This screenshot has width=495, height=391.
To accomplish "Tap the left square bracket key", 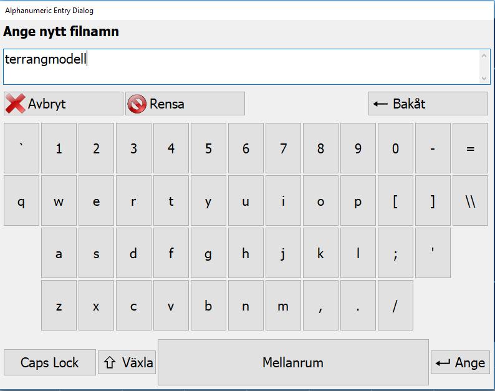I will click(x=395, y=201).
